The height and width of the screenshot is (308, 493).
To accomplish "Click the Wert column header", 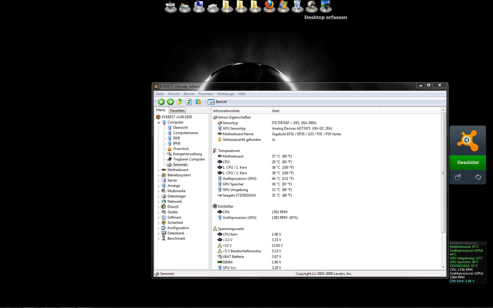I will click(x=325, y=111).
